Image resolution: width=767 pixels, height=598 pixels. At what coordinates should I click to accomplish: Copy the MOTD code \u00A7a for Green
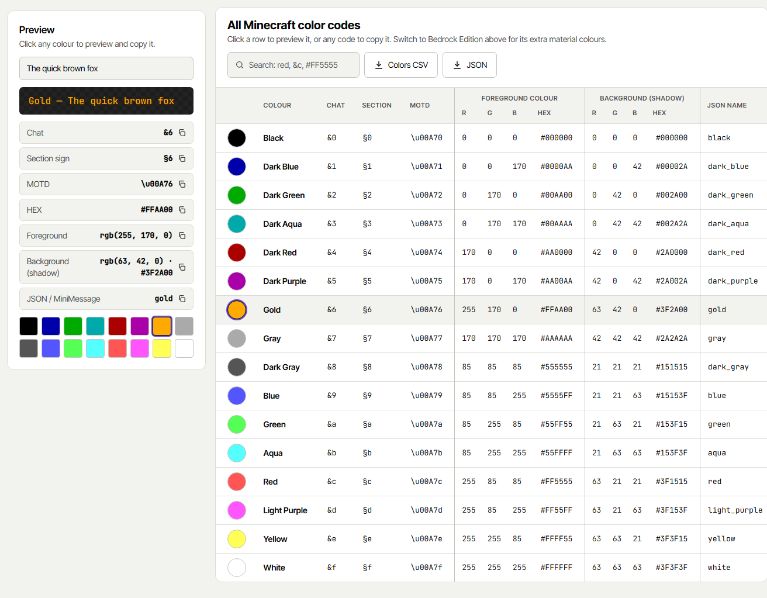tap(426, 424)
